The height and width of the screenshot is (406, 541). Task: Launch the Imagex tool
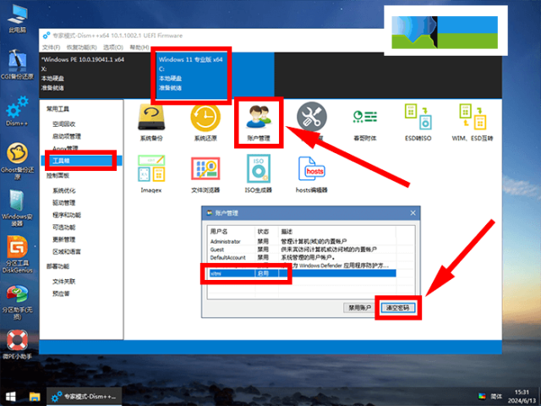(151, 174)
